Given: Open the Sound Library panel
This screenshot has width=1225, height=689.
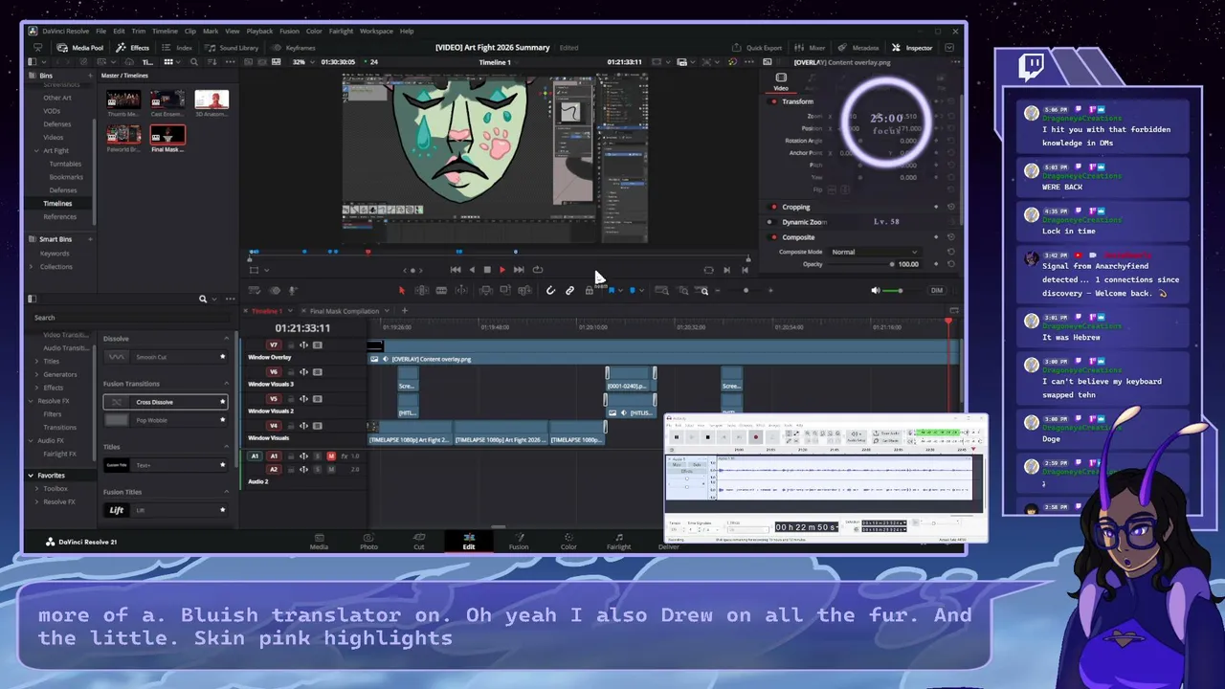Looking at the screenshot, I should pos(233,48).
